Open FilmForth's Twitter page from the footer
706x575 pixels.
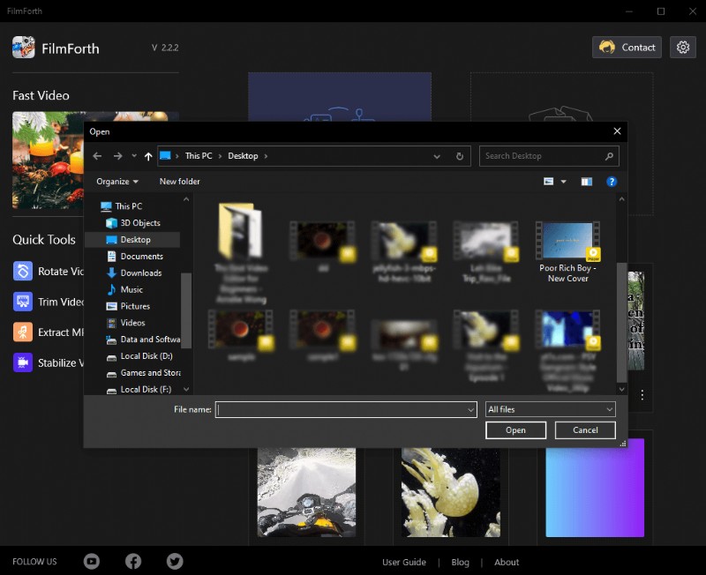click(x=174, y=561)
